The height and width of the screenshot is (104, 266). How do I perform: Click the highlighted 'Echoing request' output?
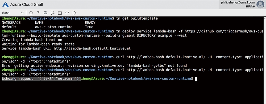tap(41, 79)
